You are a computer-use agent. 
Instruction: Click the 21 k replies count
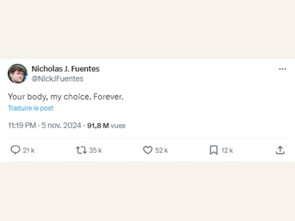tap(29, 150)
